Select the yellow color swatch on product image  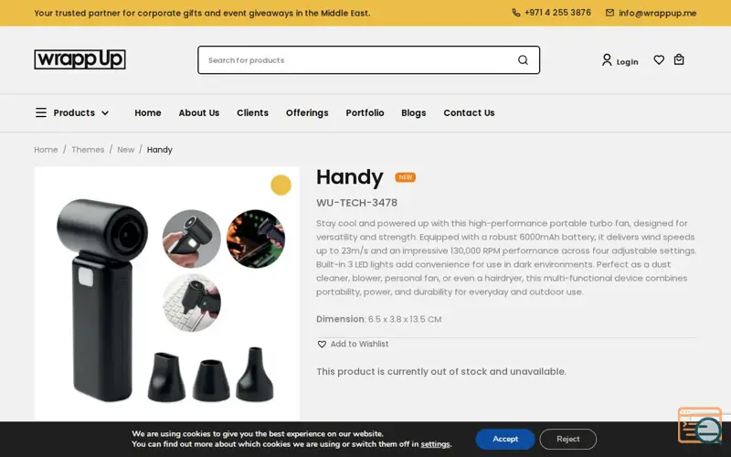pos(281,186)
